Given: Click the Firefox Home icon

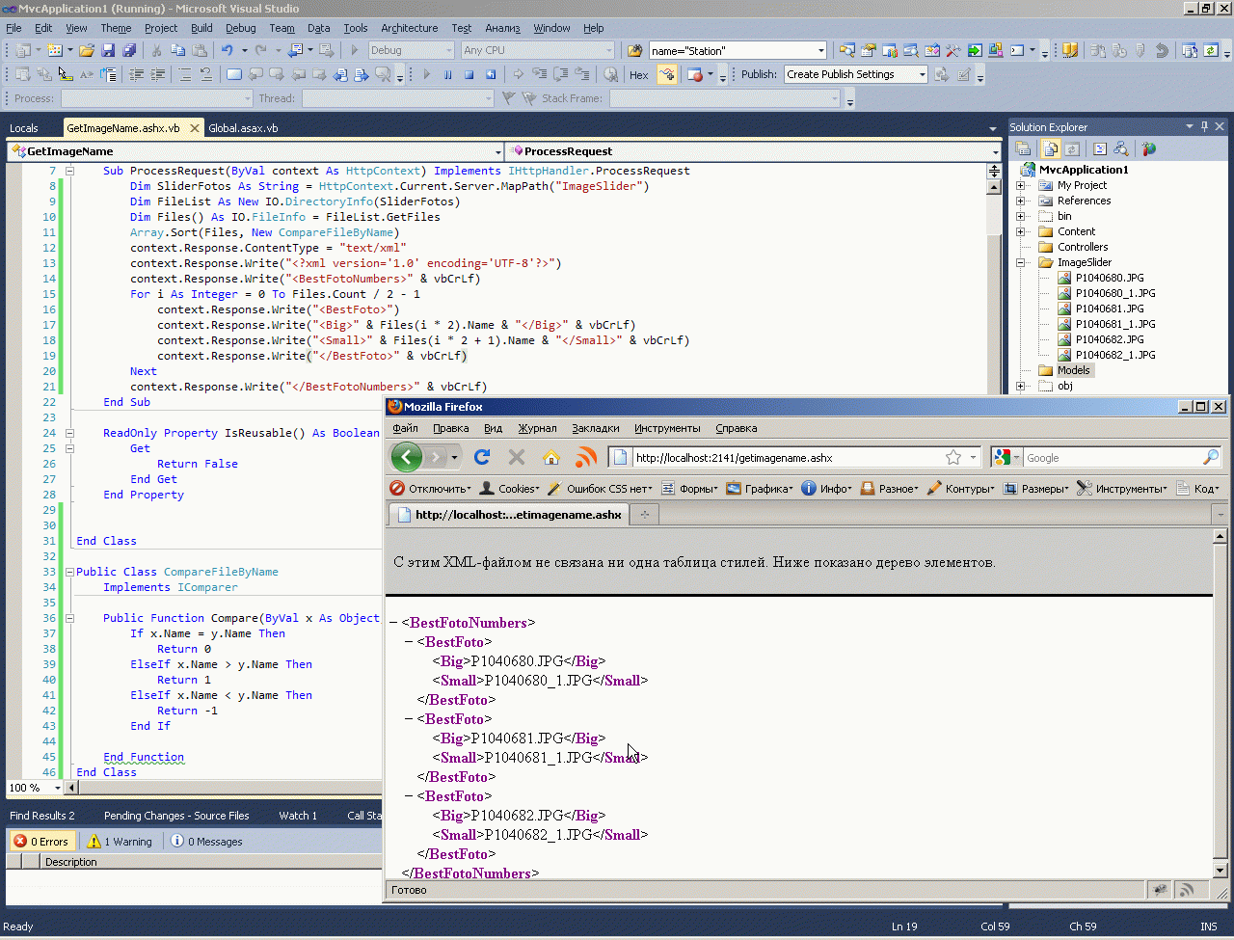Looking at the screenshot, I should coord(550,457).
